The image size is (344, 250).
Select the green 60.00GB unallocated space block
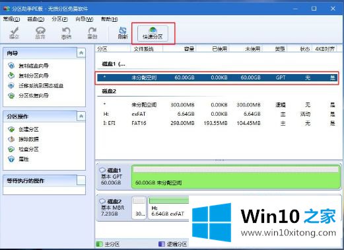coord(236,177)
